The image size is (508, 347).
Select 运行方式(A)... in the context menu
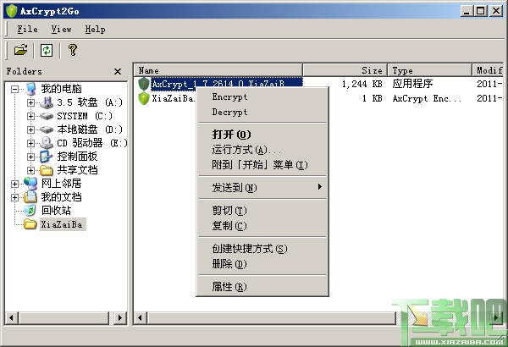262,150
